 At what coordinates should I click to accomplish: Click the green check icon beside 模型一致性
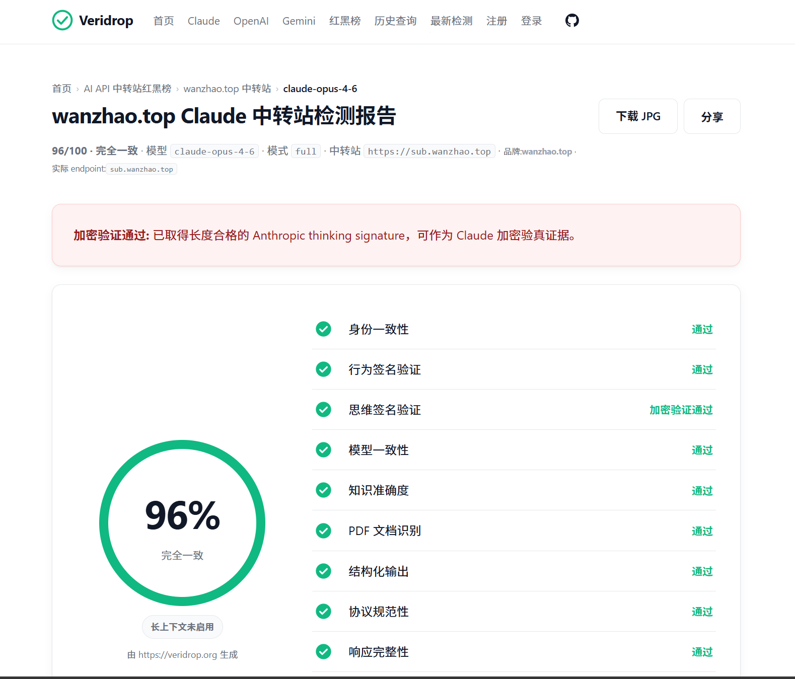coord(323,450)
